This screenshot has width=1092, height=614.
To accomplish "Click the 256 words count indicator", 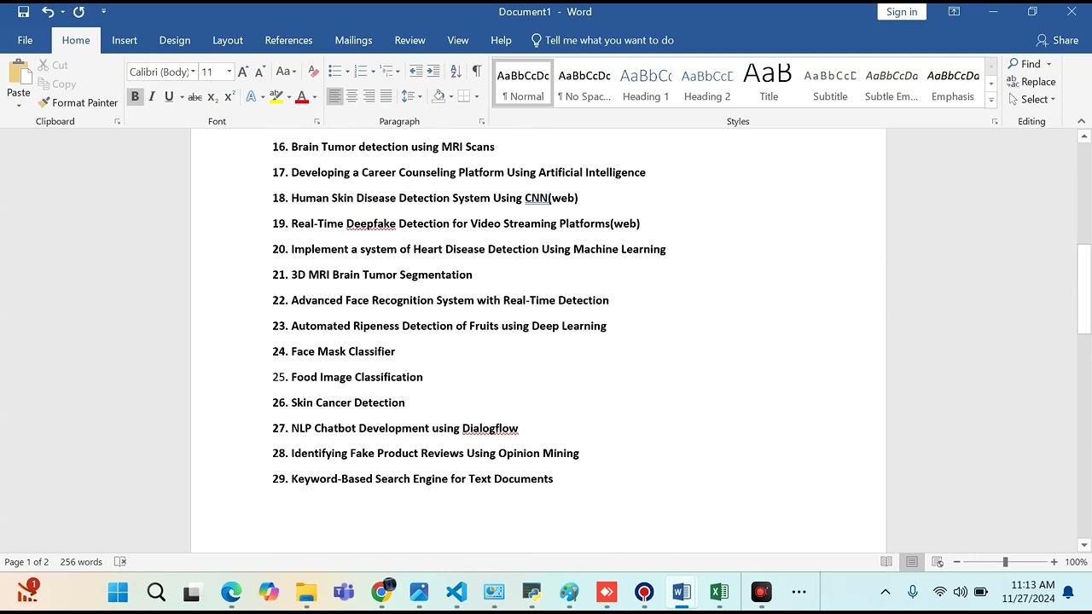I will 81,562.
